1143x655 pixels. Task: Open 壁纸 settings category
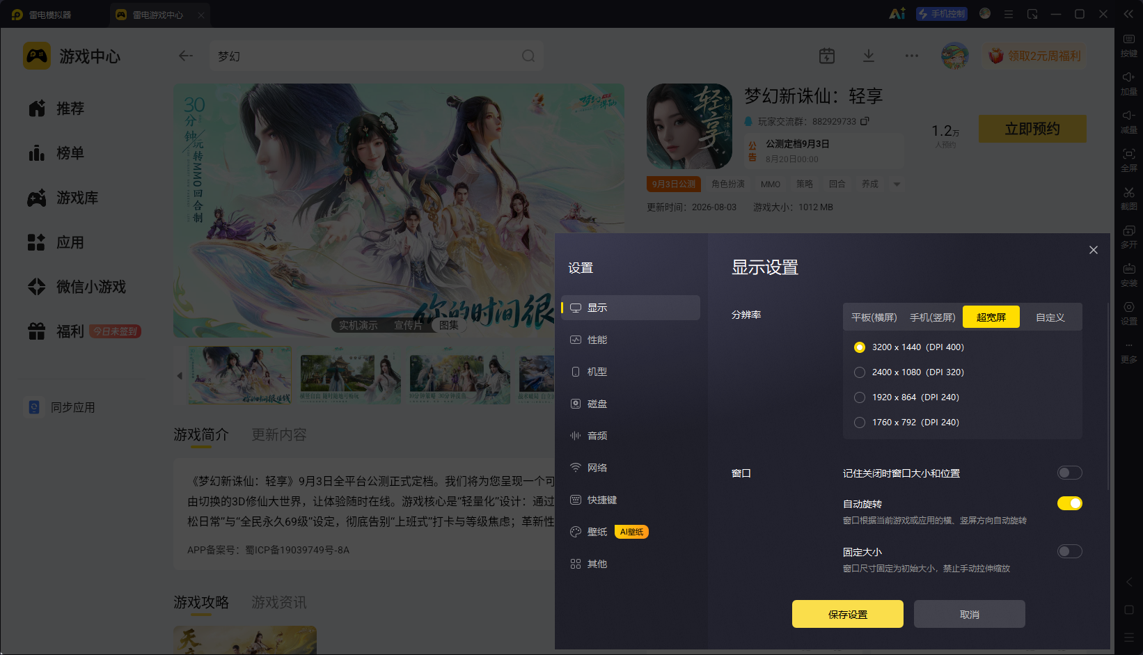[631, 532]
